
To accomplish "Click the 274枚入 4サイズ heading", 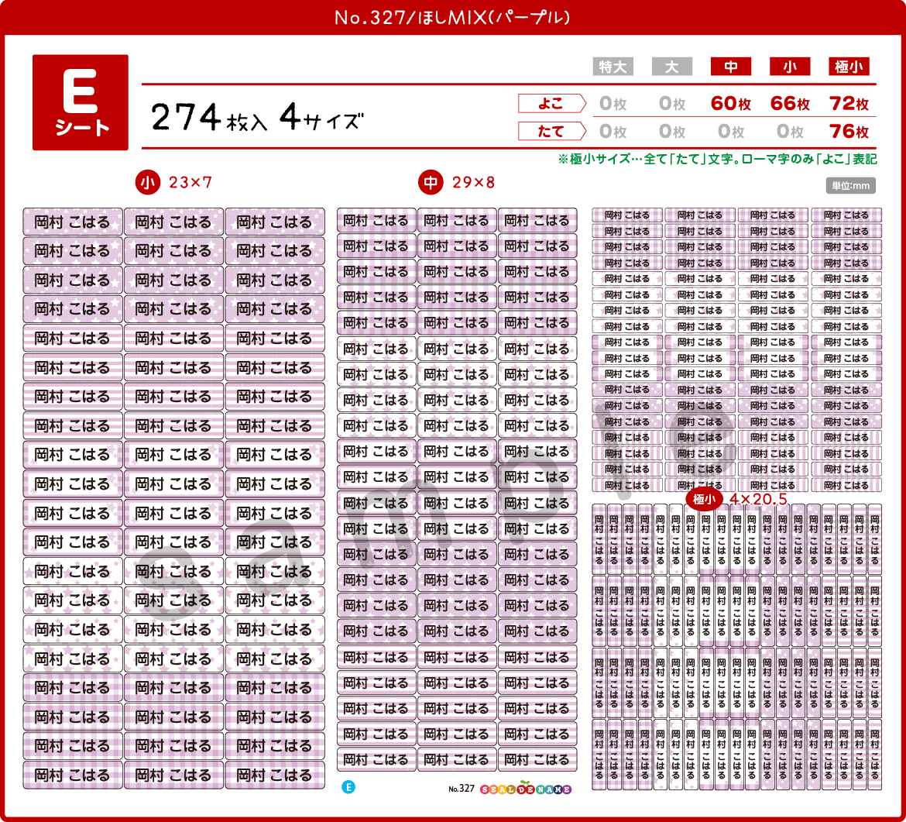I will click(x=257, y=118).
